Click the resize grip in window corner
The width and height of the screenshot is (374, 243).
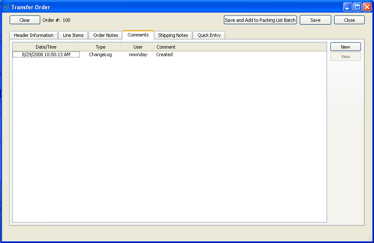click(369, 238)
